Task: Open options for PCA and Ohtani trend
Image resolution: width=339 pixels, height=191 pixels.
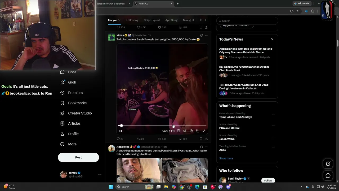Action: point(273,125)
